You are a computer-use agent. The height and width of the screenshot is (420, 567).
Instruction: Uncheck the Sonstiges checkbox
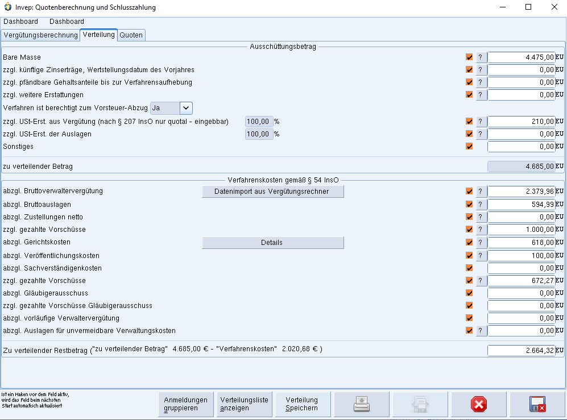click(x=469, y=147)
